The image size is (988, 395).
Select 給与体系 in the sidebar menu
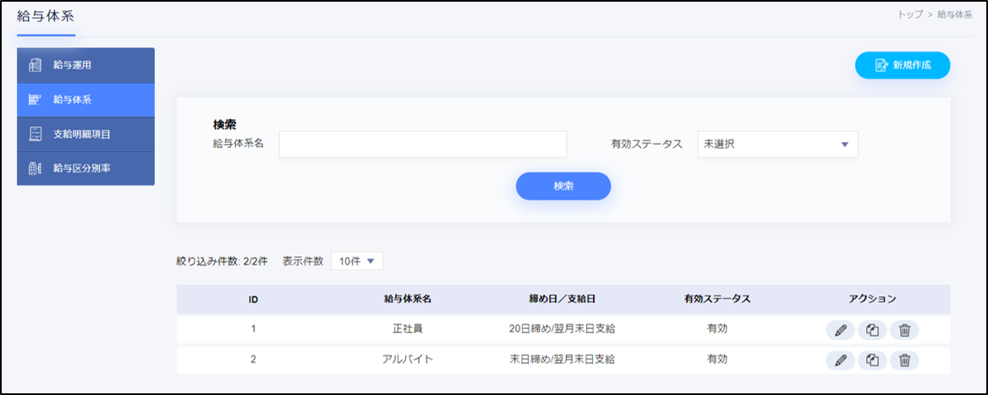pyautogui.click(x=73, y=100)
